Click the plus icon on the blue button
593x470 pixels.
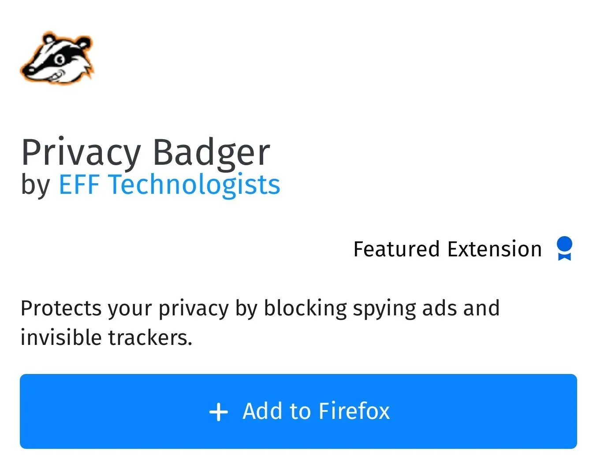[x=218, y=412]
